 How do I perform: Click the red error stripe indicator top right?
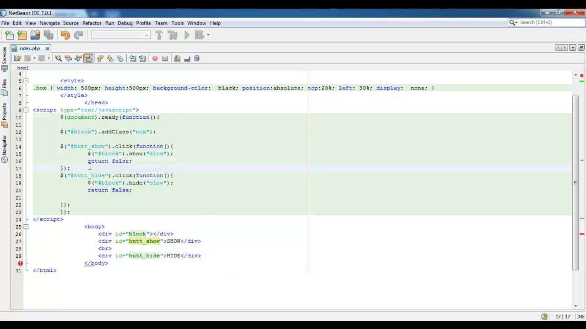[x=581, y=76]
